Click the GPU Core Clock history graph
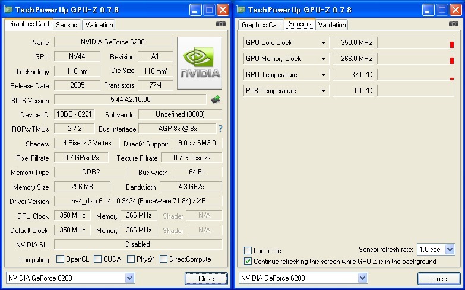465x290 pixels. [416, 43]
